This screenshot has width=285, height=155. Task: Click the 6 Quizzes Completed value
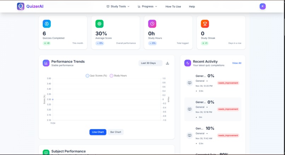[44, 34]
